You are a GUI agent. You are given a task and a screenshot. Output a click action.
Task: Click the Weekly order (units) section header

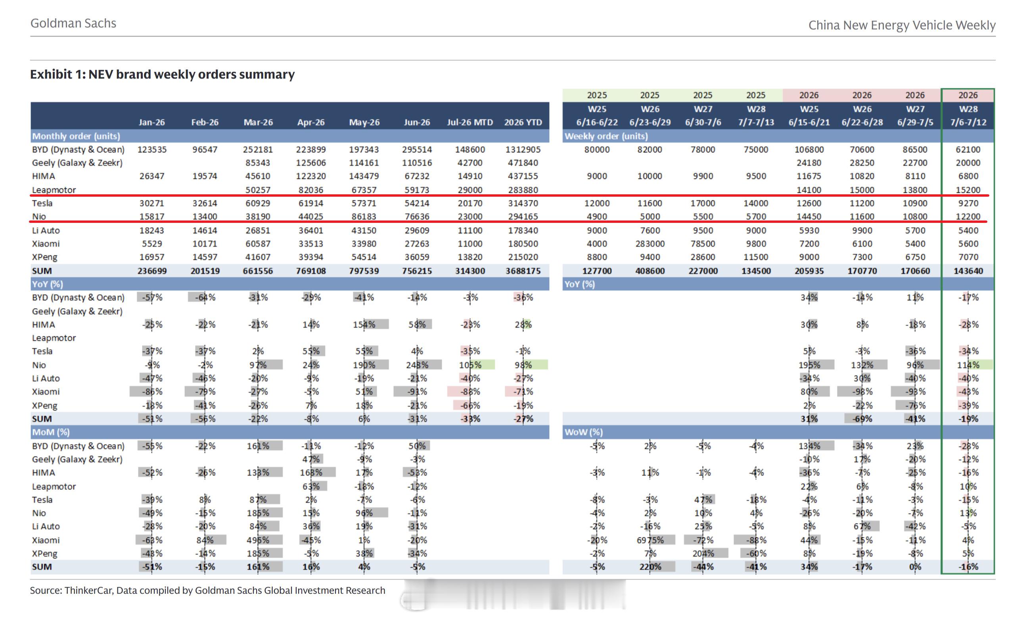pos(605,136)
